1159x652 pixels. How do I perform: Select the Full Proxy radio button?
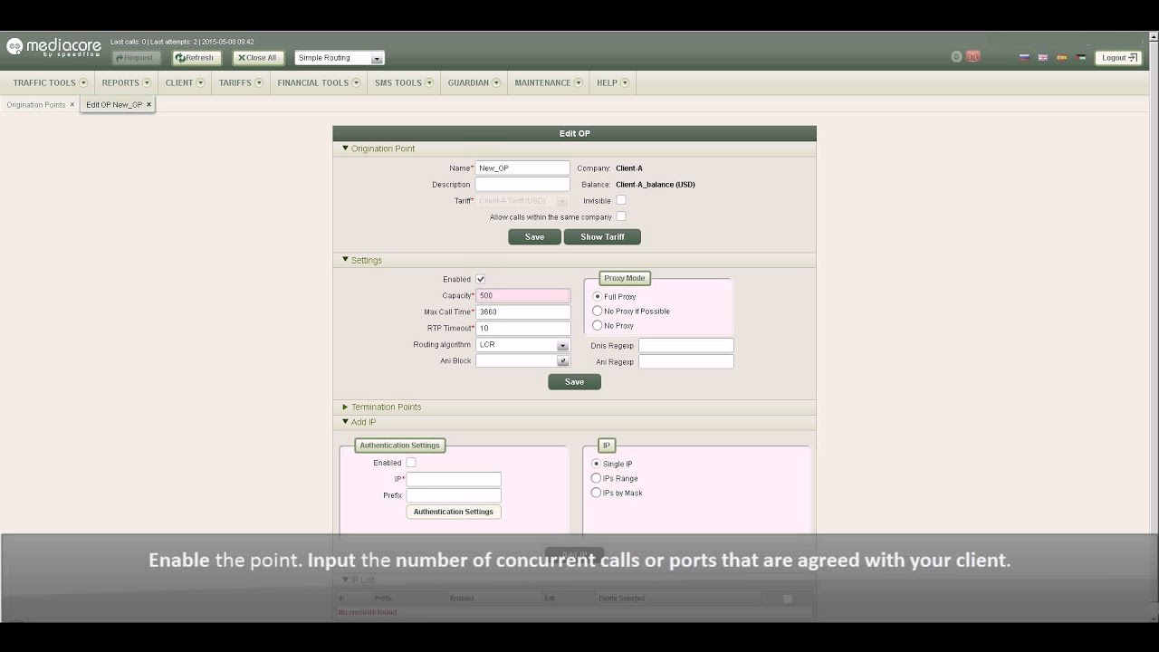click(598, 296)
